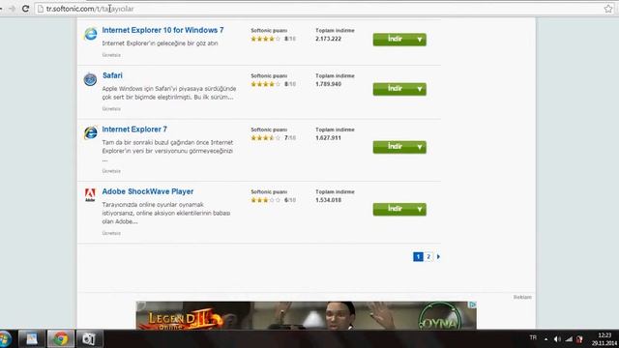Click the Internet Explorer 7 description text
The image size is (619, 348).
tap(167, 151)
